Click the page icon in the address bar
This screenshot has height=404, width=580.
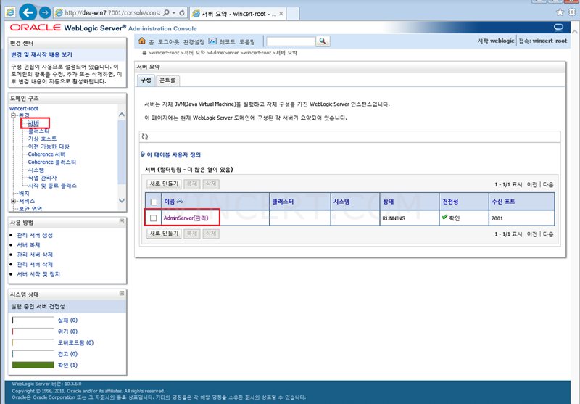coord(59,12)
